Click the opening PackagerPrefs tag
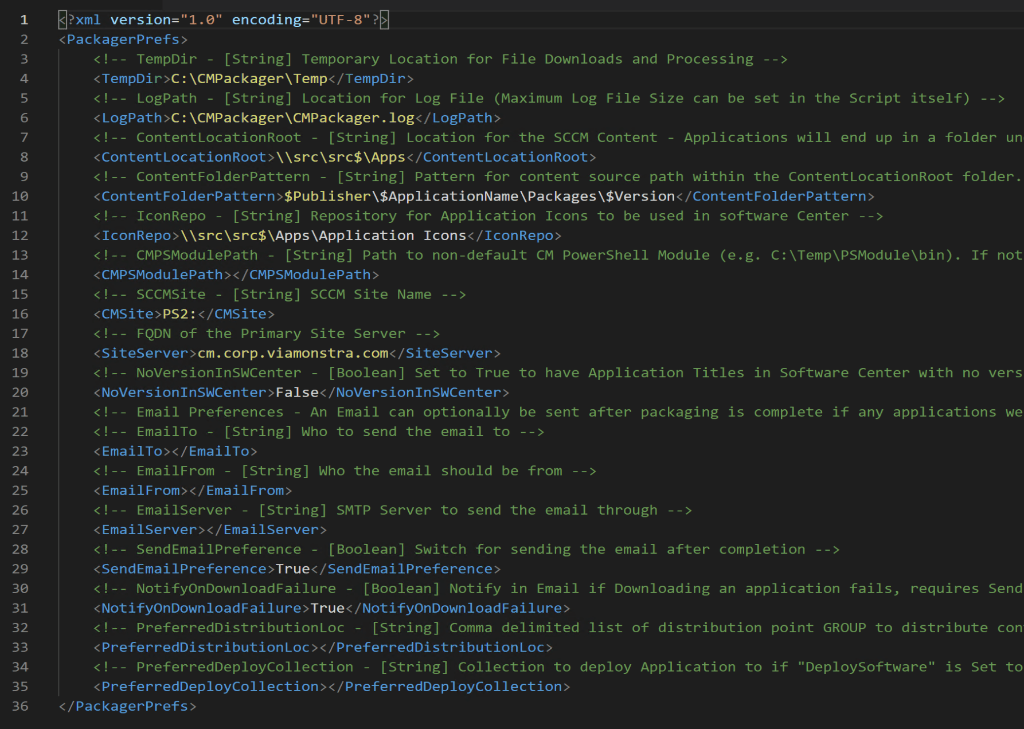 pyautogui.click(x=123, y=40)
